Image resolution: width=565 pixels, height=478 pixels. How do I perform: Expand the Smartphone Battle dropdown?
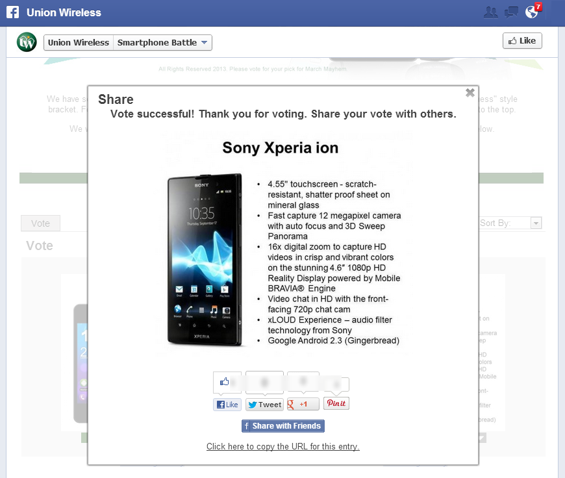point(162,42)
